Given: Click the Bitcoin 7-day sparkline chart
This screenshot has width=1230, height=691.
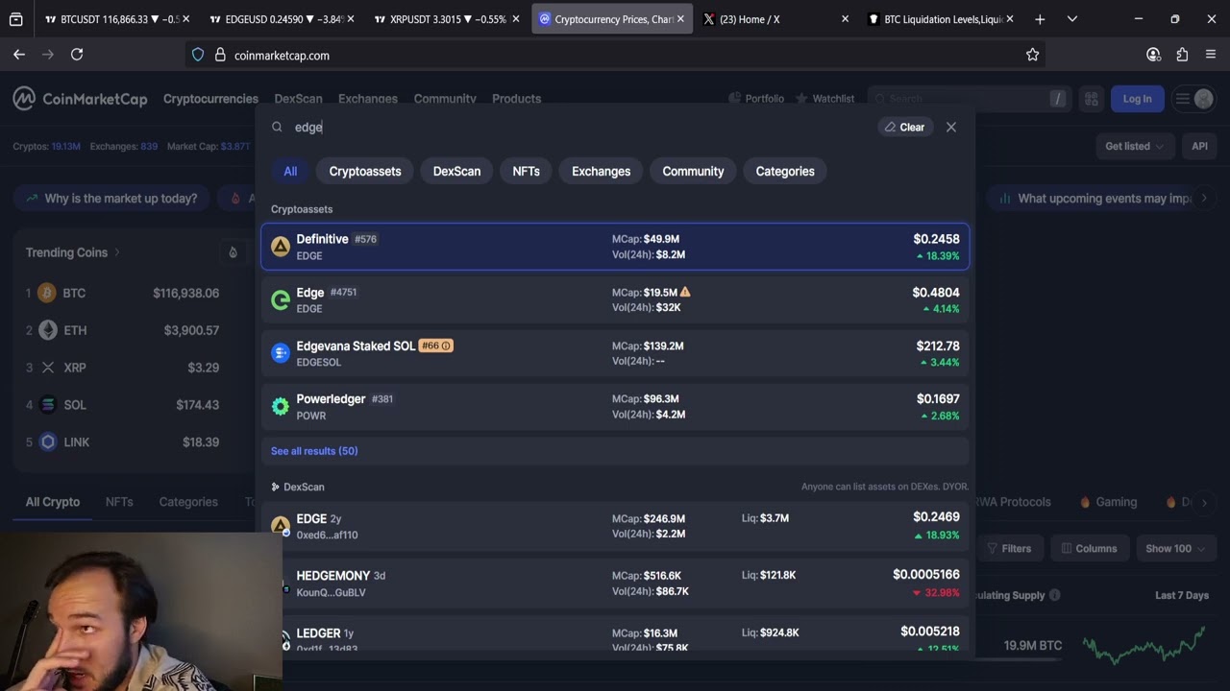Looking at the screenshot, I should pyautogui.click(x=1144, y=645).
